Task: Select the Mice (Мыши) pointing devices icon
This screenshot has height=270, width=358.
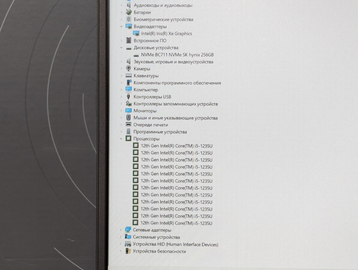Action: [x=129, y=118]
